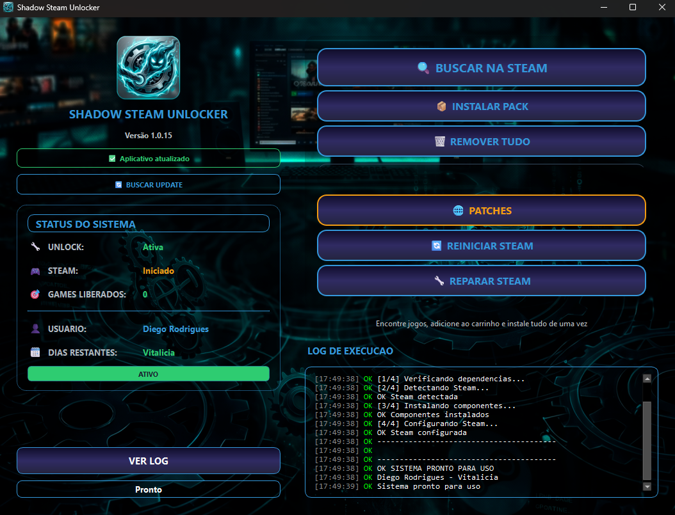Click the Aplicativo atualizado status box
Viewport: 675px width, 515px height.
coord(149,158)
